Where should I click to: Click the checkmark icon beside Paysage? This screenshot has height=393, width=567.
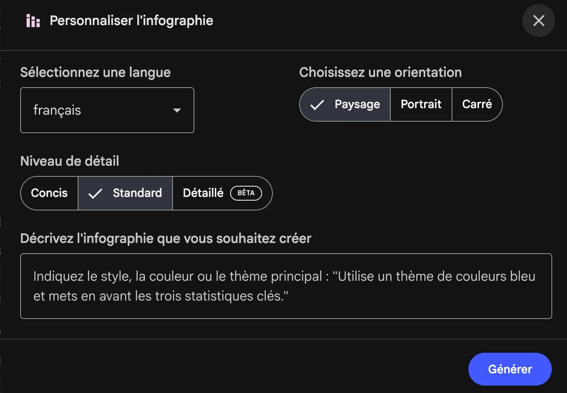pyautogui.click(x=316, y=104)
